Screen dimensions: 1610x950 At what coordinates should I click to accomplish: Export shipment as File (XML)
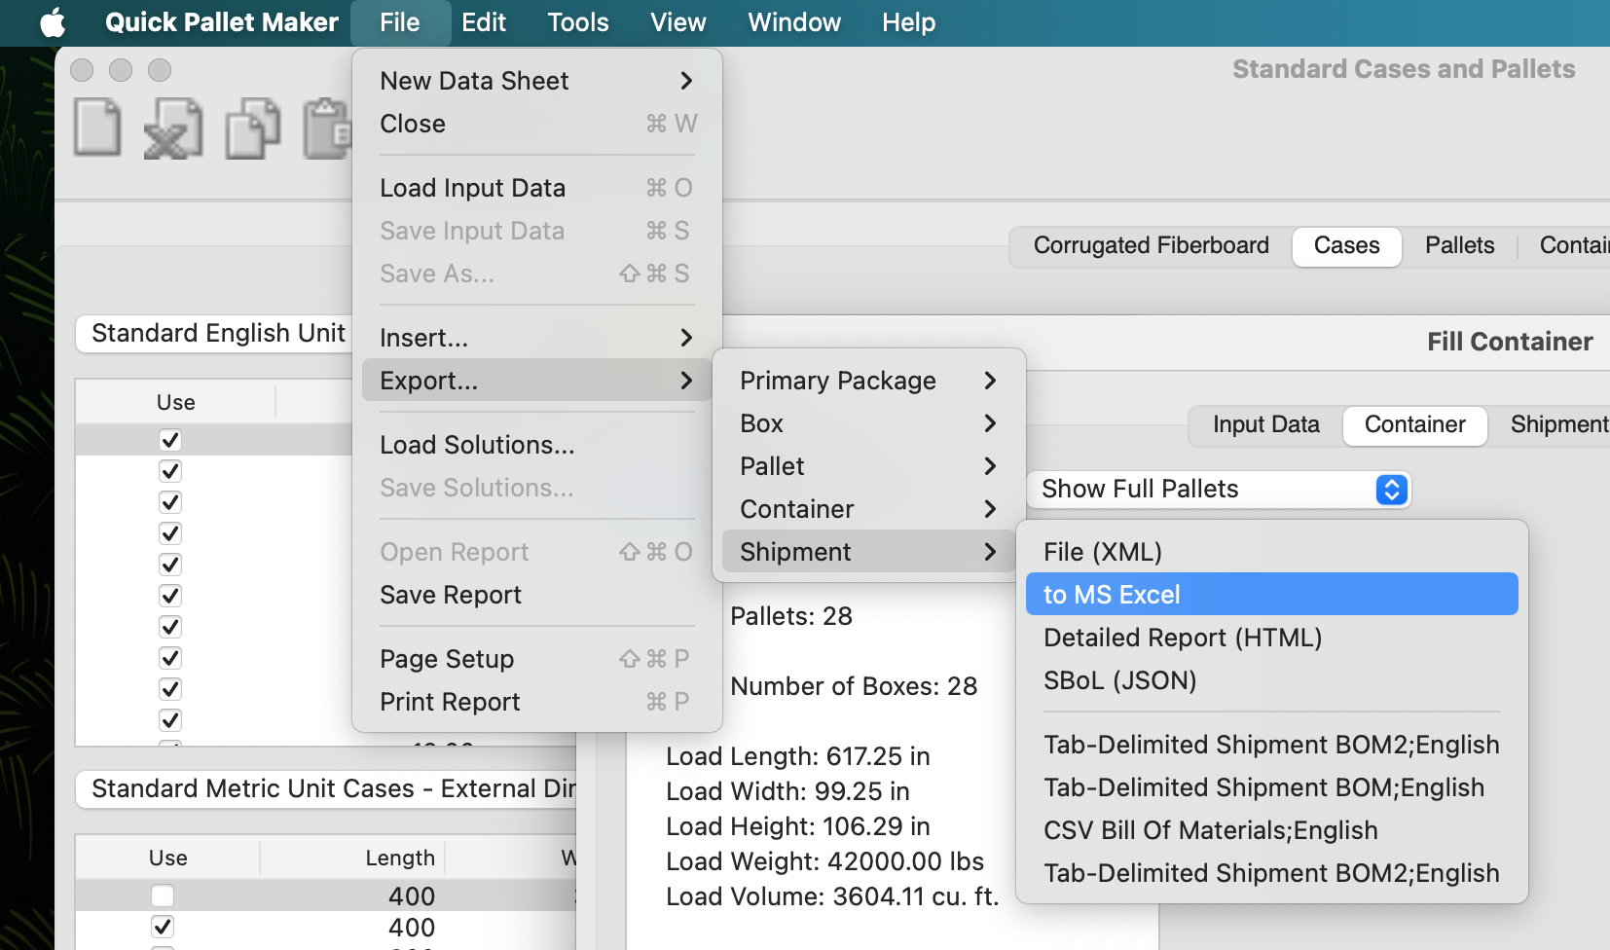1272,552
